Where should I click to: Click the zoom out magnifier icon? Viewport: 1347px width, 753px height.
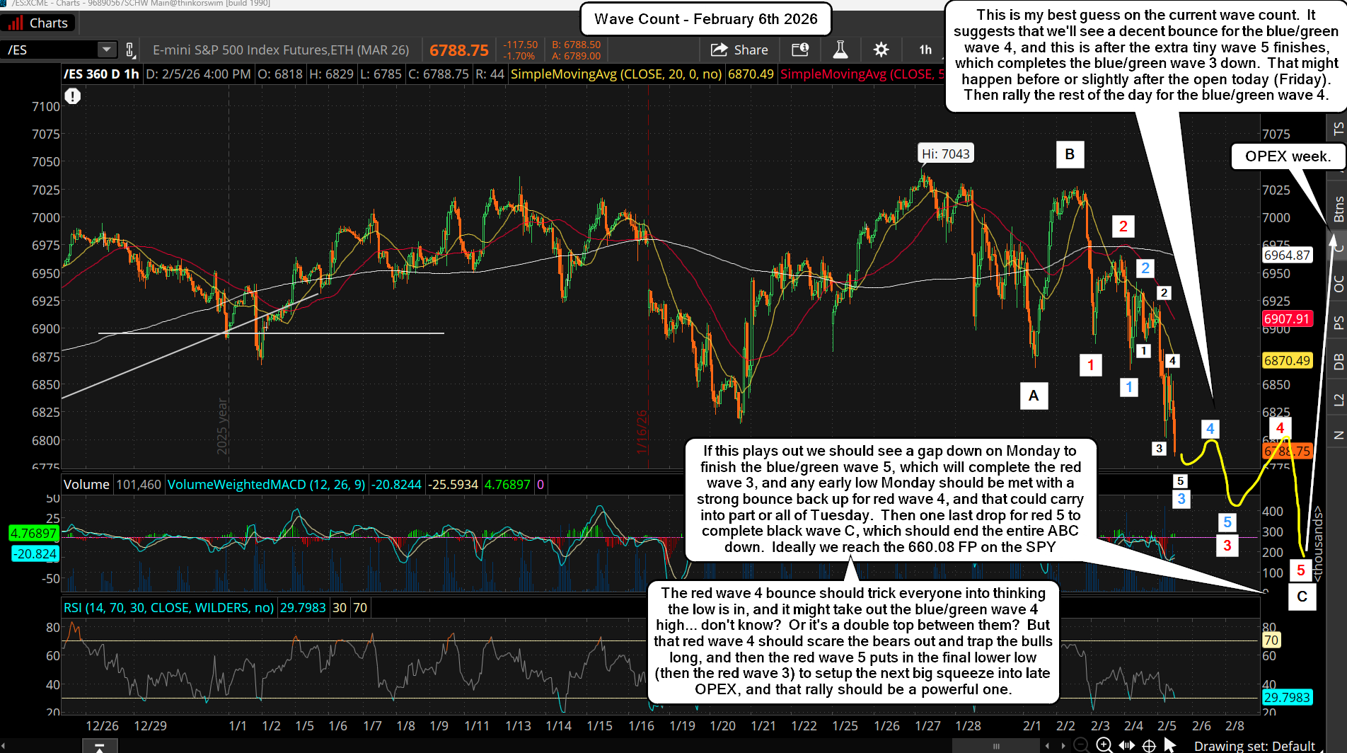click(x=1082, y=745)
